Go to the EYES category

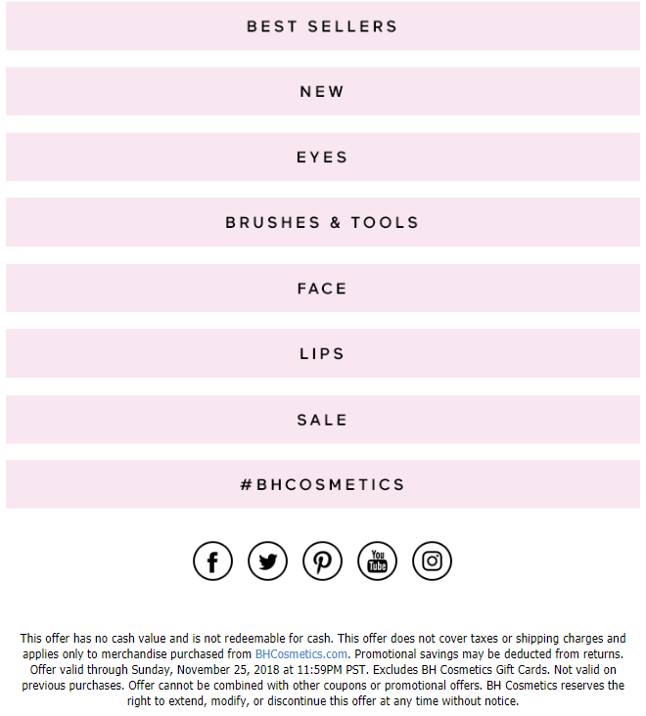[323, 157]
